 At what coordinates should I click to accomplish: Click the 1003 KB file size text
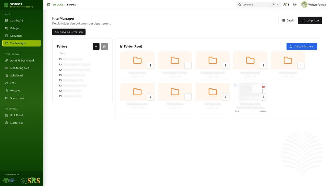click(x=262, y=111)
